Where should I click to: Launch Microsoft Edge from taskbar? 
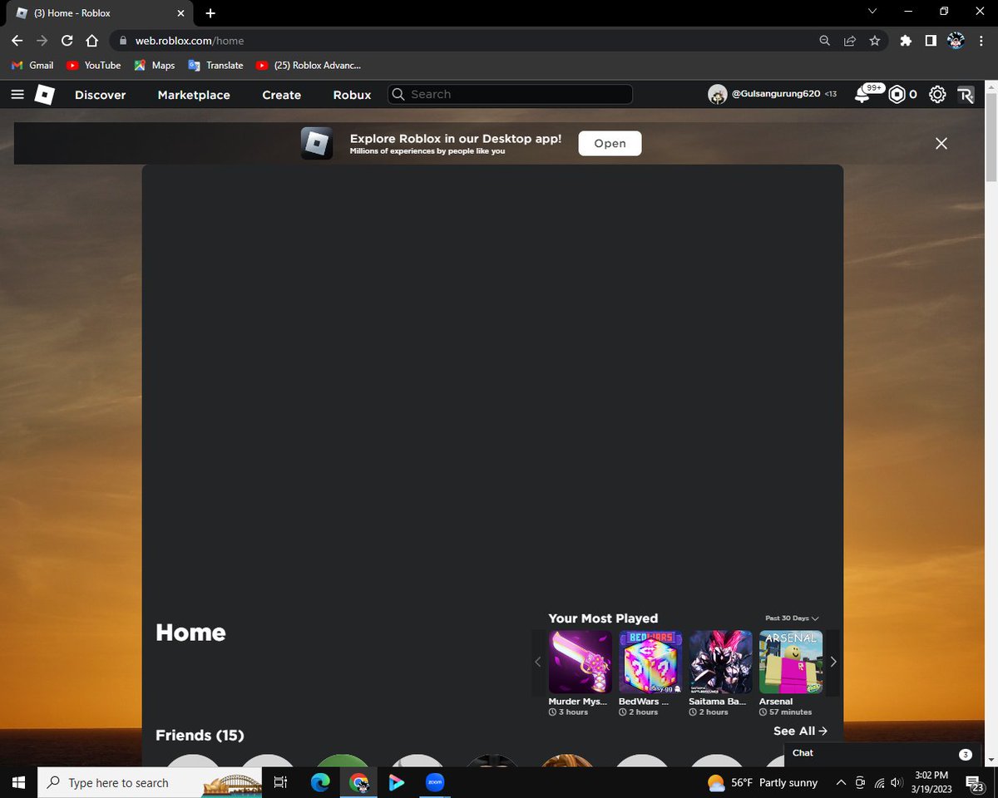(320, 782)
